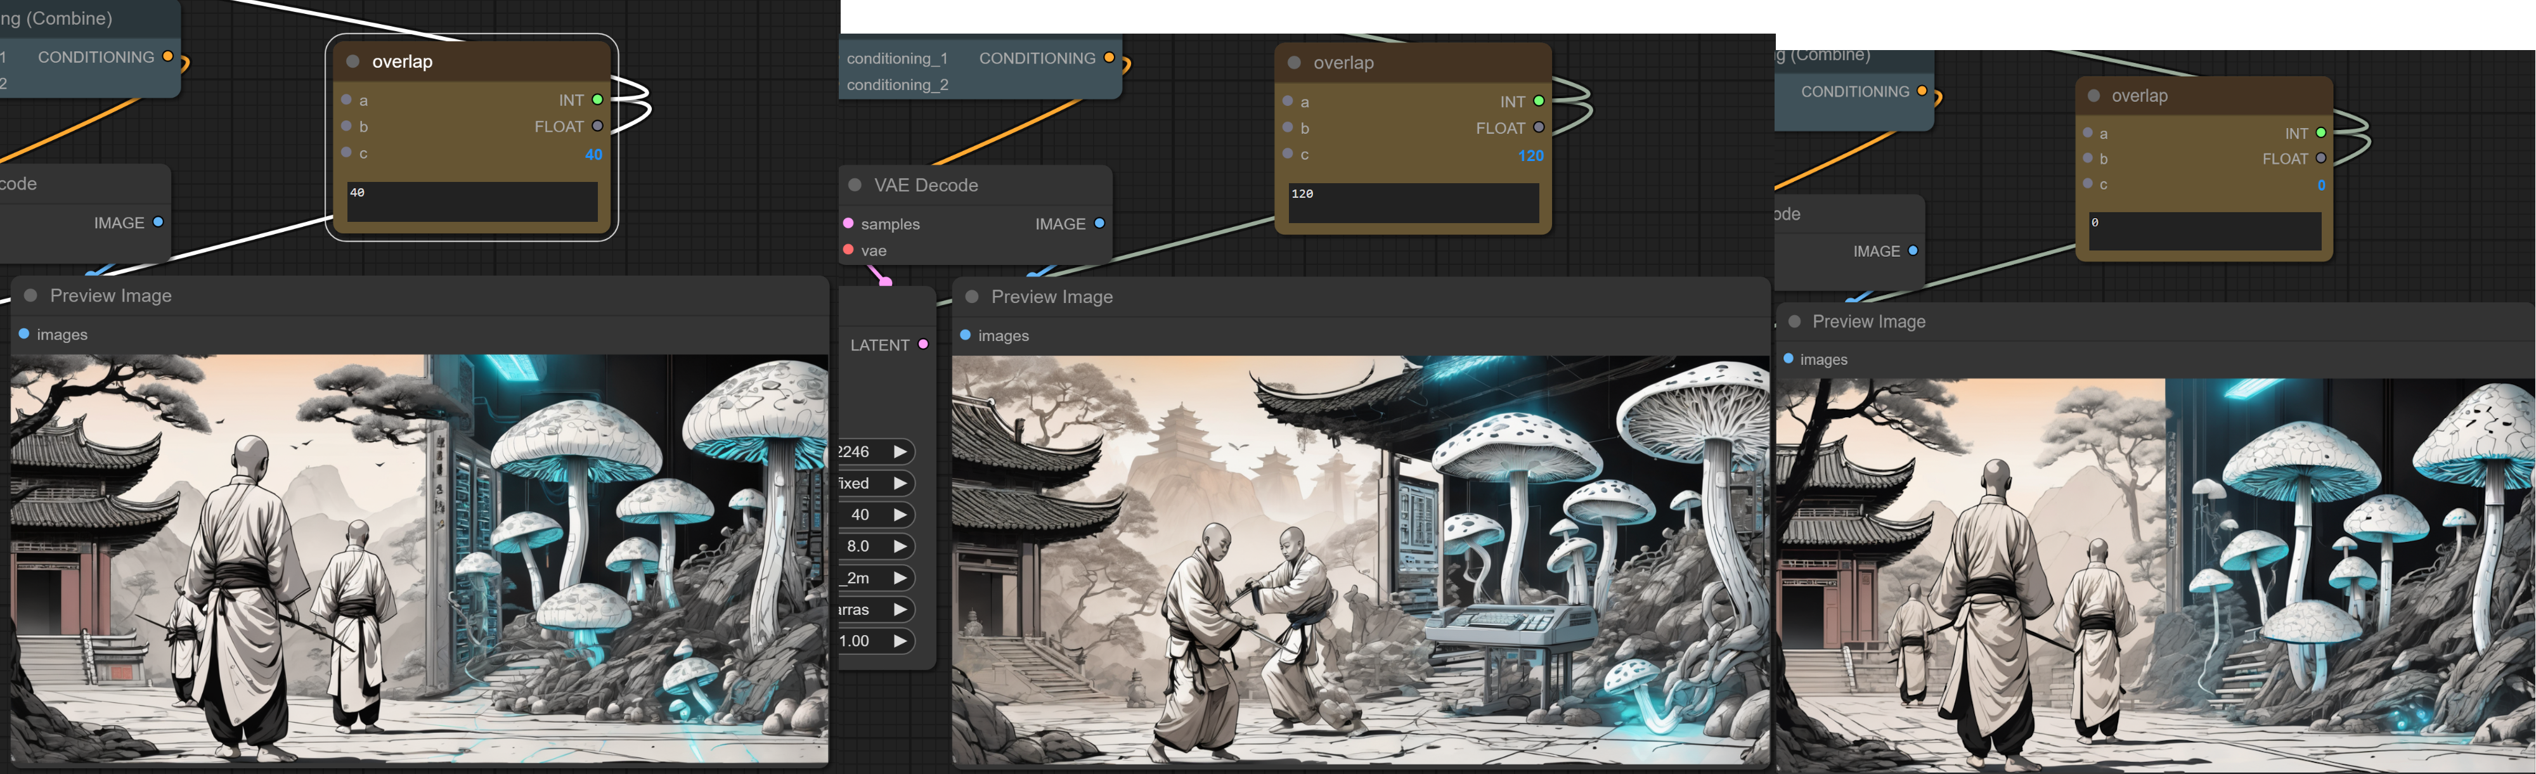Screen dimensions: 2536x774
Task: Click IMAGE output socket on VAE Decode
Action: pyautogui.click(x=1099, y=224)
